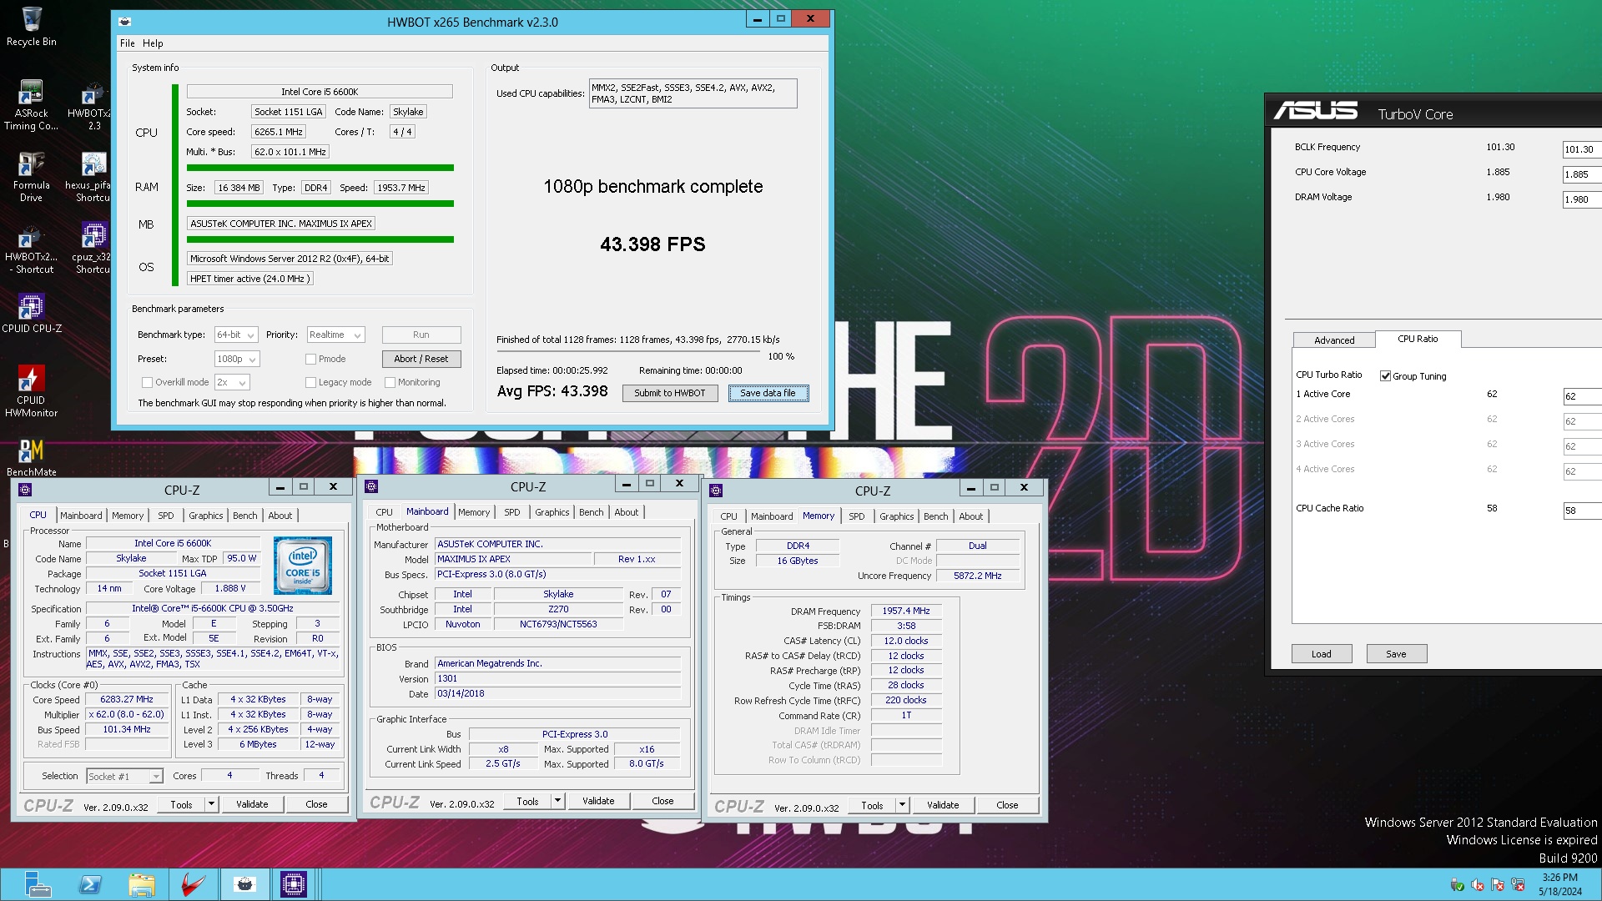Image resolution: width=1602 pixels, height=901 pixels.
Task: Click Close button in right CPU-Z
Action: 1007,805
